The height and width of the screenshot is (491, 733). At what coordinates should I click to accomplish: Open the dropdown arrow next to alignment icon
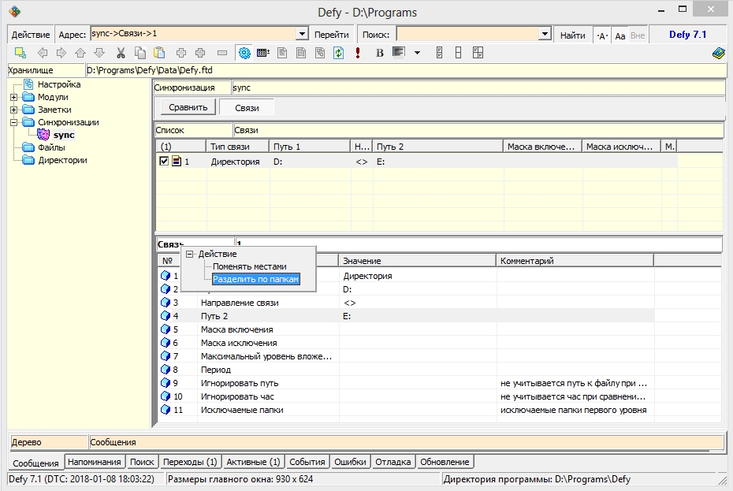click(x=417, y=53)
